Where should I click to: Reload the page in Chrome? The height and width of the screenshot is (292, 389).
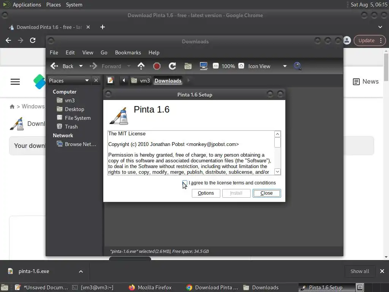[x=33, y=40]
